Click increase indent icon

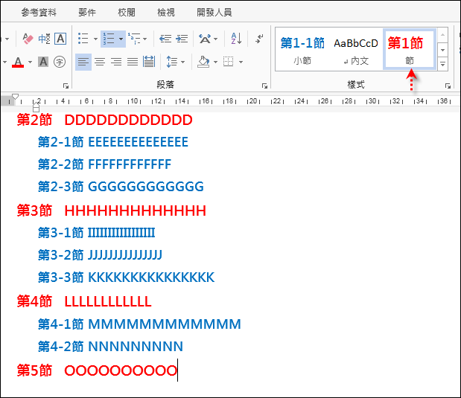(182, 39)
